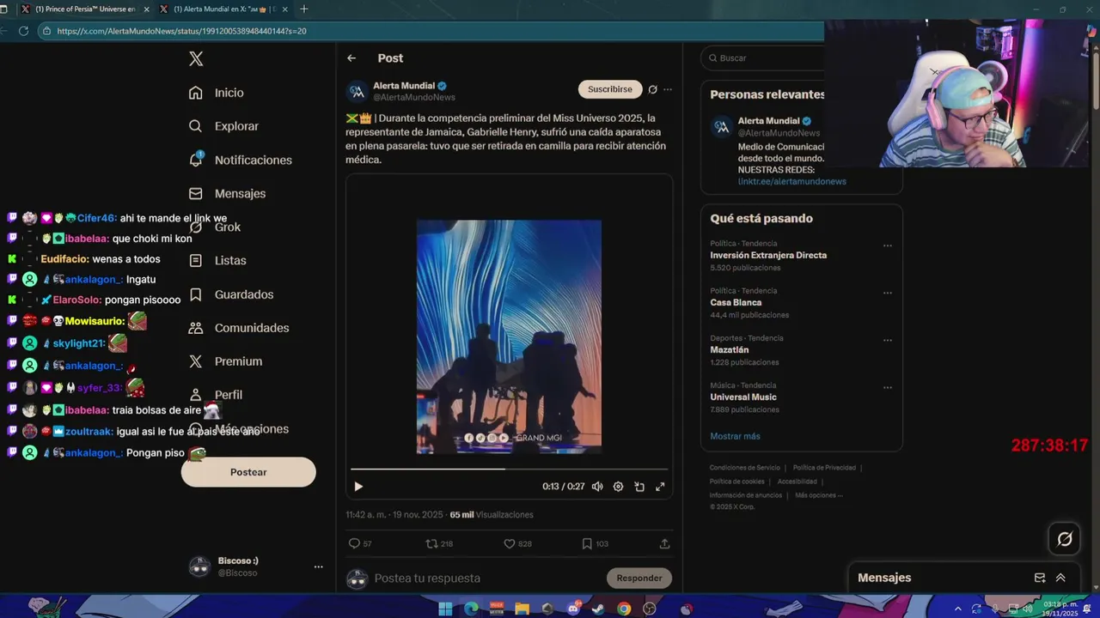This screenshot has height=618, width=1100.
Task: Click the share post icon
Action: click(x=664, y=543)
